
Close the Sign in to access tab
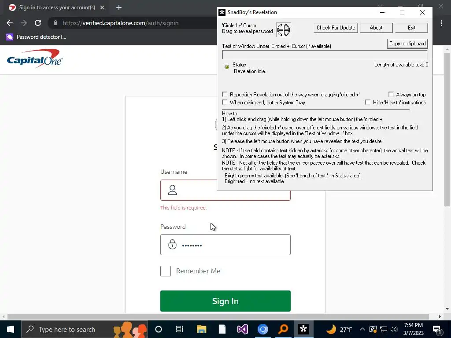(x=102, y=7)
